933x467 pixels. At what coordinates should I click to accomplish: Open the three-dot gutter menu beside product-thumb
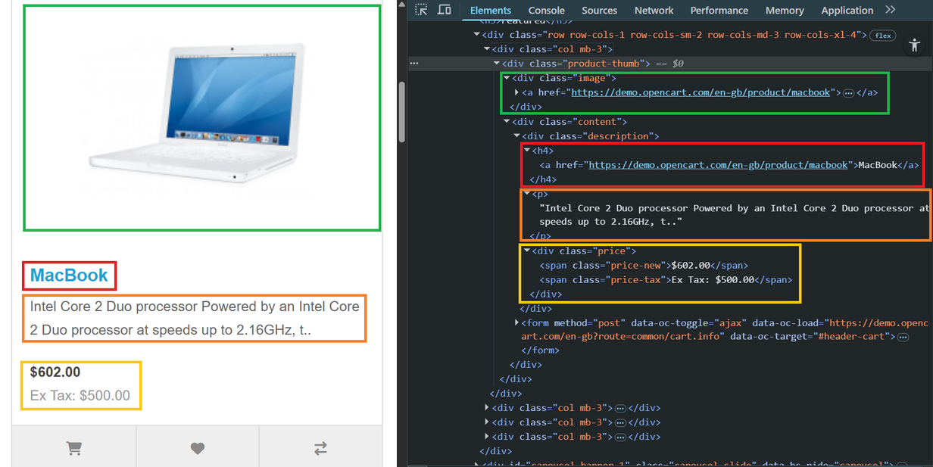point(414,64)
